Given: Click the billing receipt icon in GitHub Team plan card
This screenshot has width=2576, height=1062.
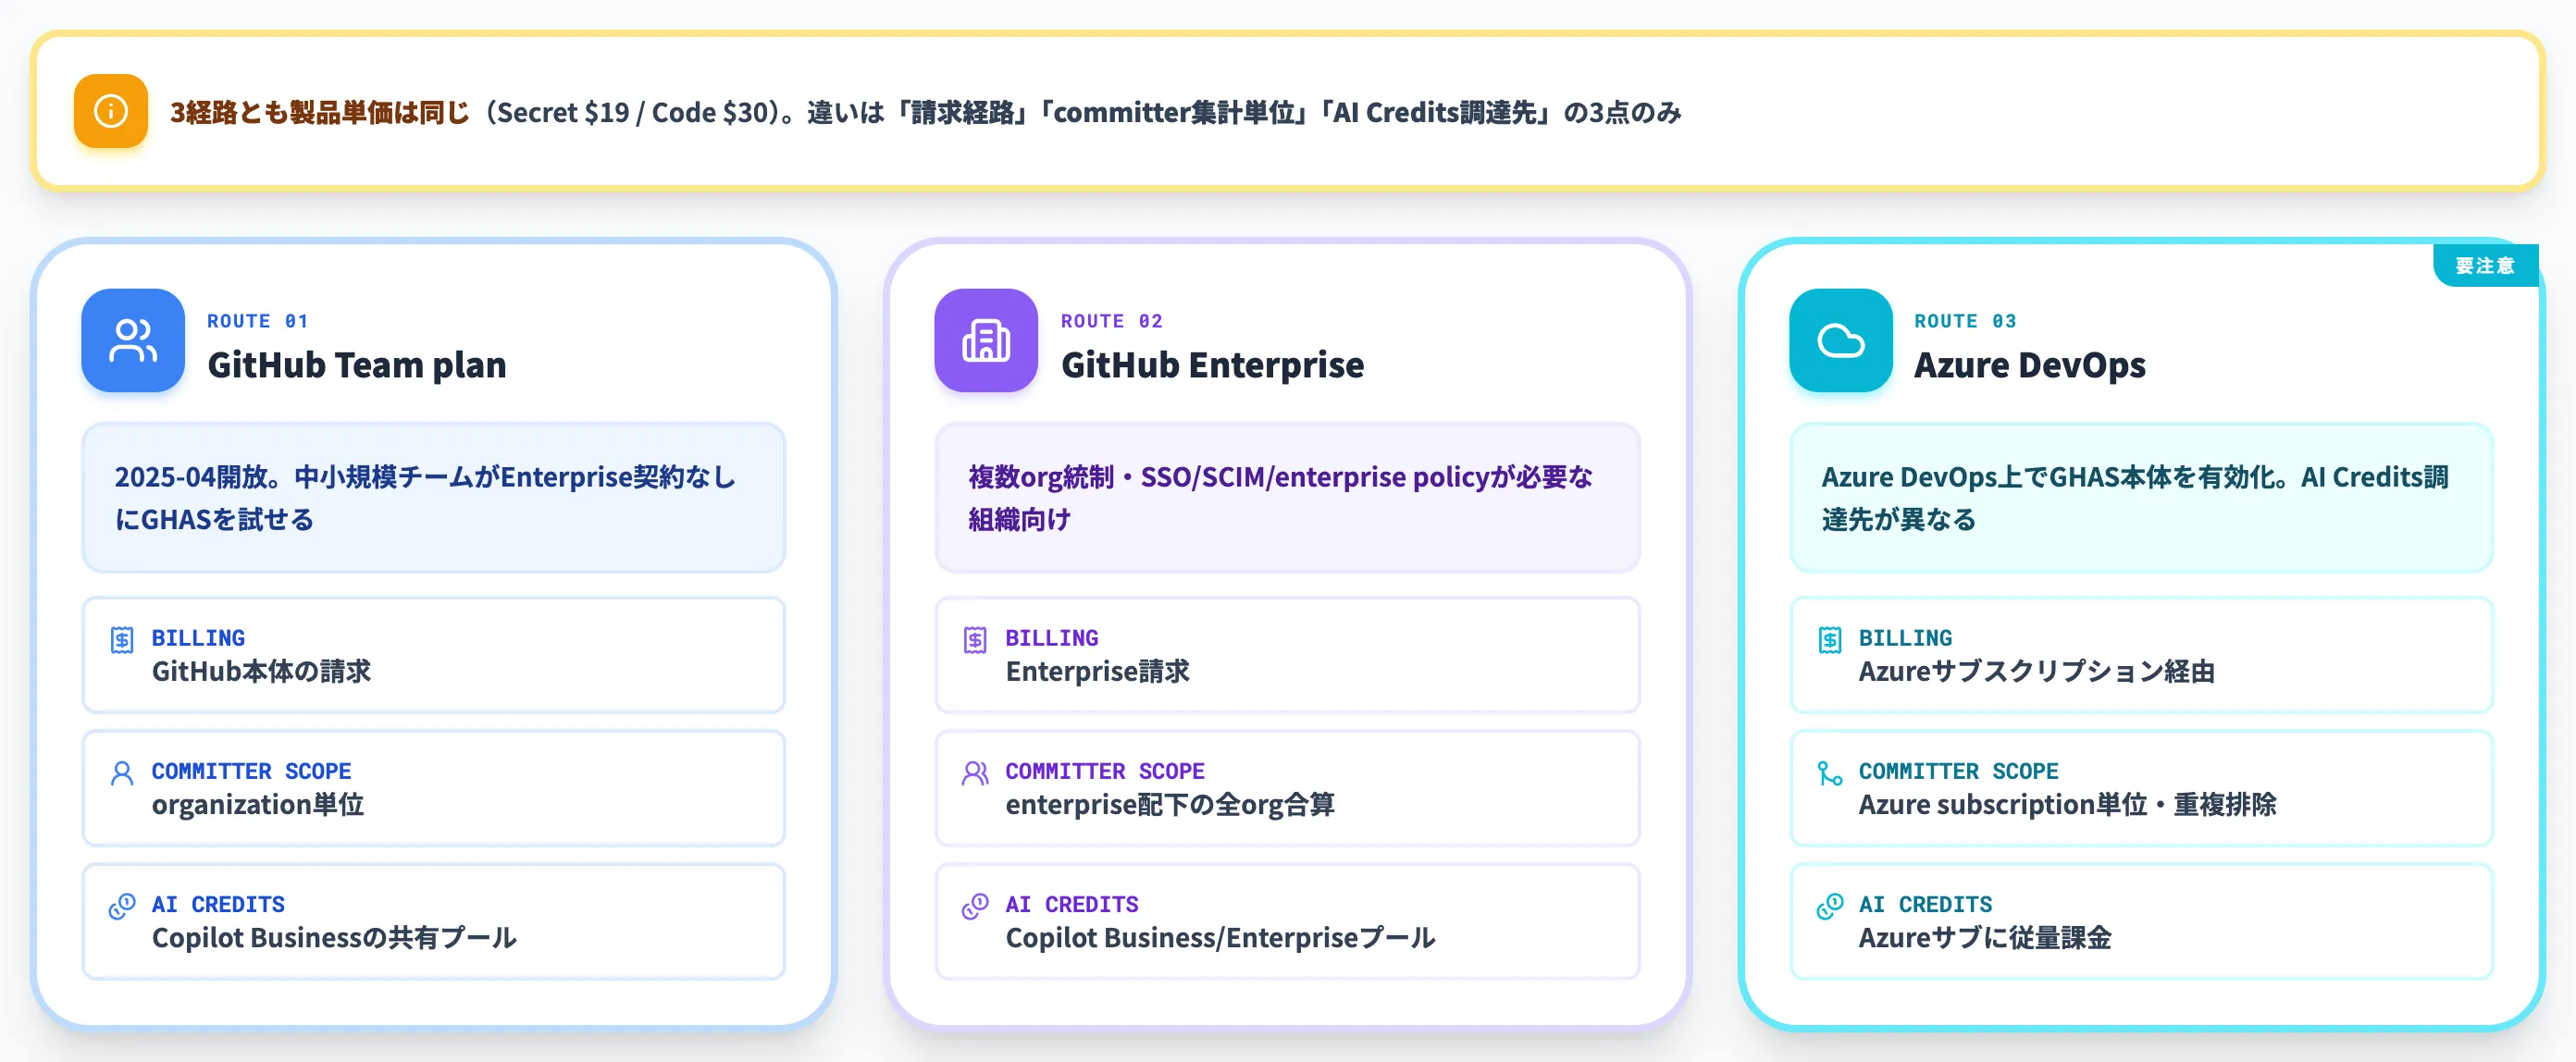Looking at the screenshot, I should click(x=122, y=640).
